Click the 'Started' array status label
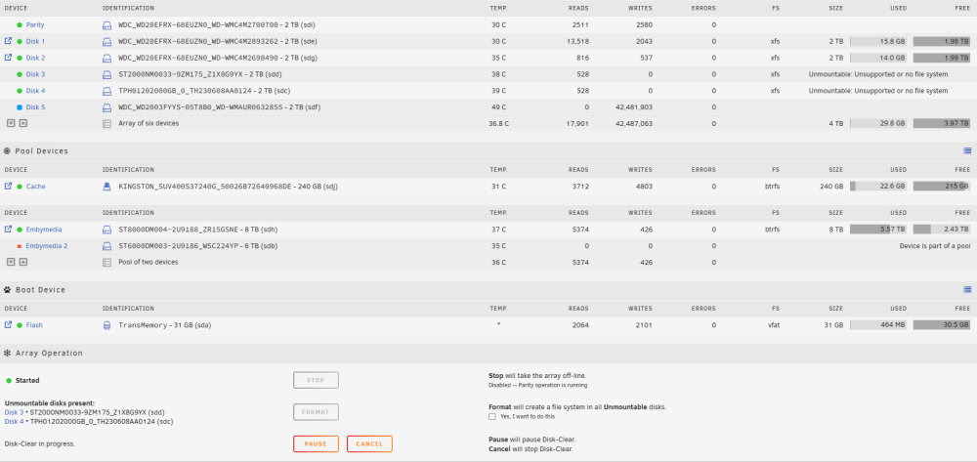977x462 pixels. pos(27,380)
